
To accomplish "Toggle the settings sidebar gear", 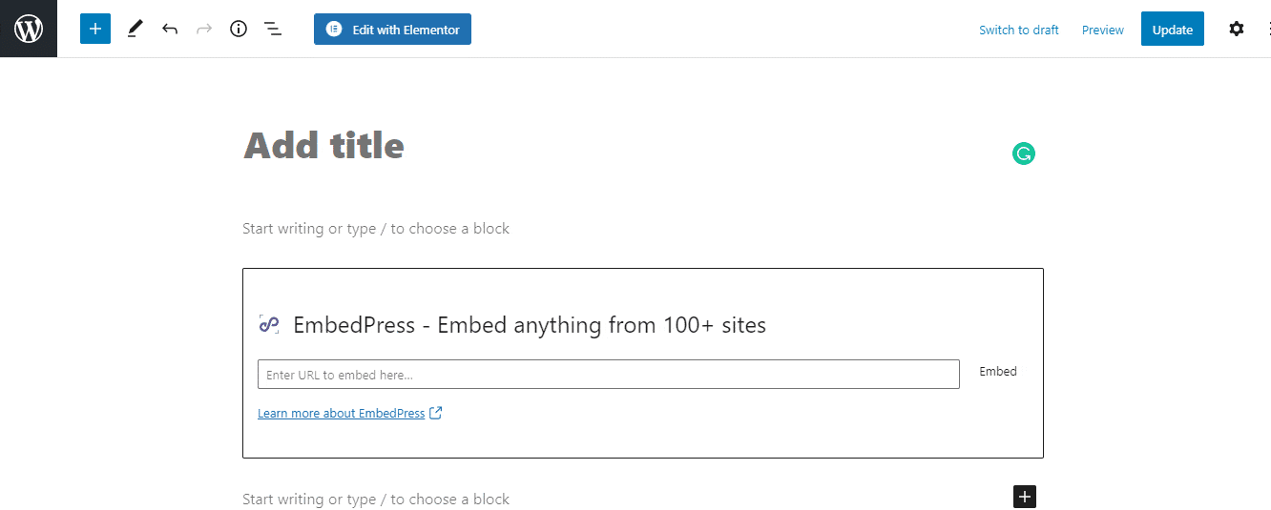I will 1237,29.
